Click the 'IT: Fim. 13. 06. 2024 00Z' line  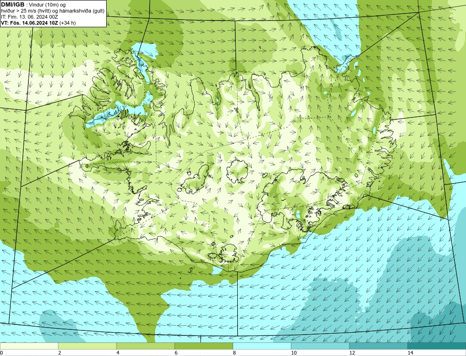point(29,17)
